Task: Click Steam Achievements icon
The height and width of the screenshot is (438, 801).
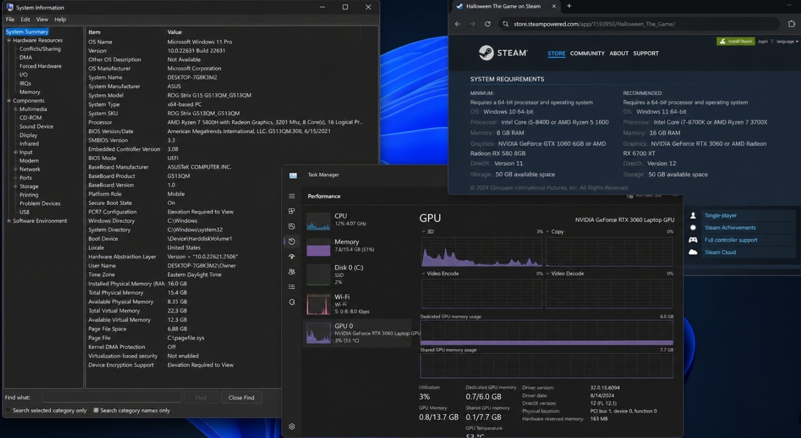Action: (x=693, y=228)
